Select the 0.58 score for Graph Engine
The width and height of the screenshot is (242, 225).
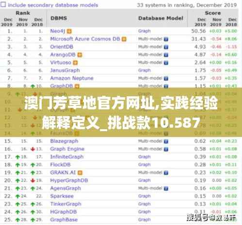200,149
